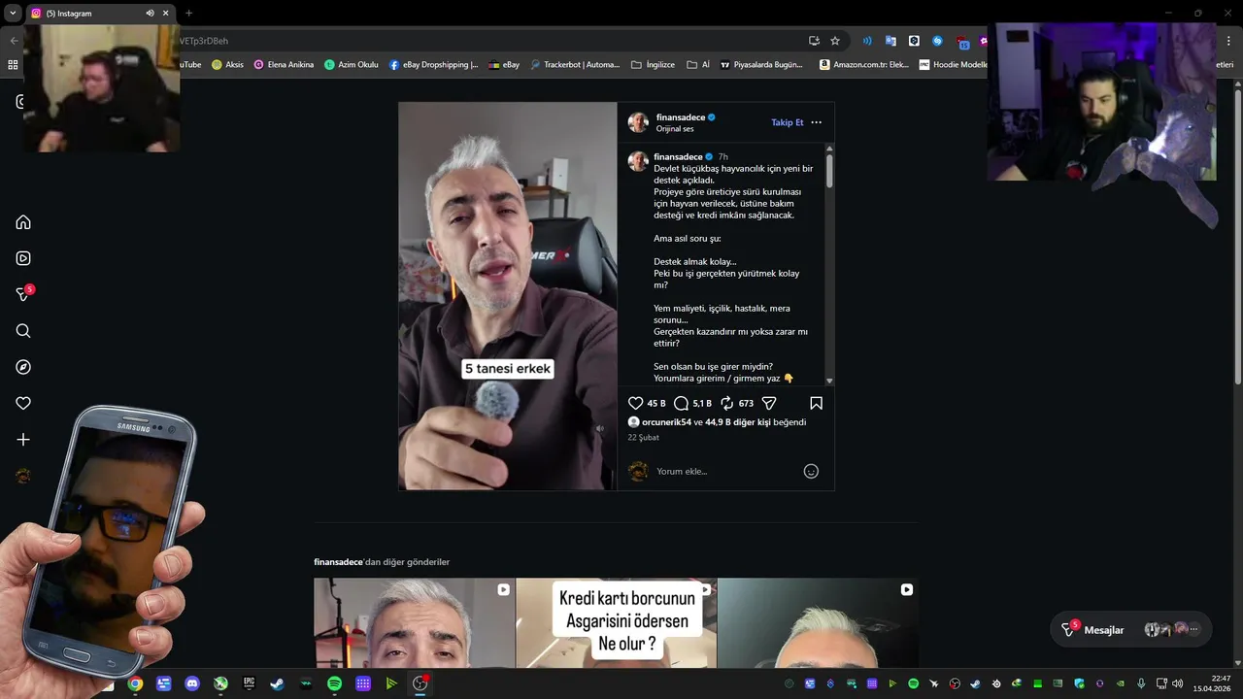Share the post with paper plane icon
1243x699 pixels.
coord(769,403)
